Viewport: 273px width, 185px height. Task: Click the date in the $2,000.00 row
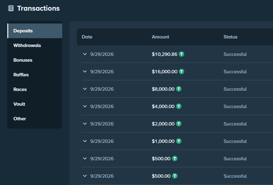pyautogui.click(x=102, y=124)
